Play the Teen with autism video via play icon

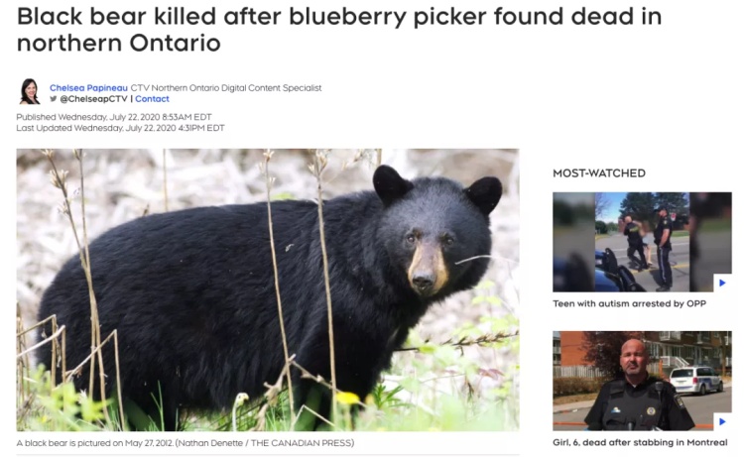coord(722,283)
